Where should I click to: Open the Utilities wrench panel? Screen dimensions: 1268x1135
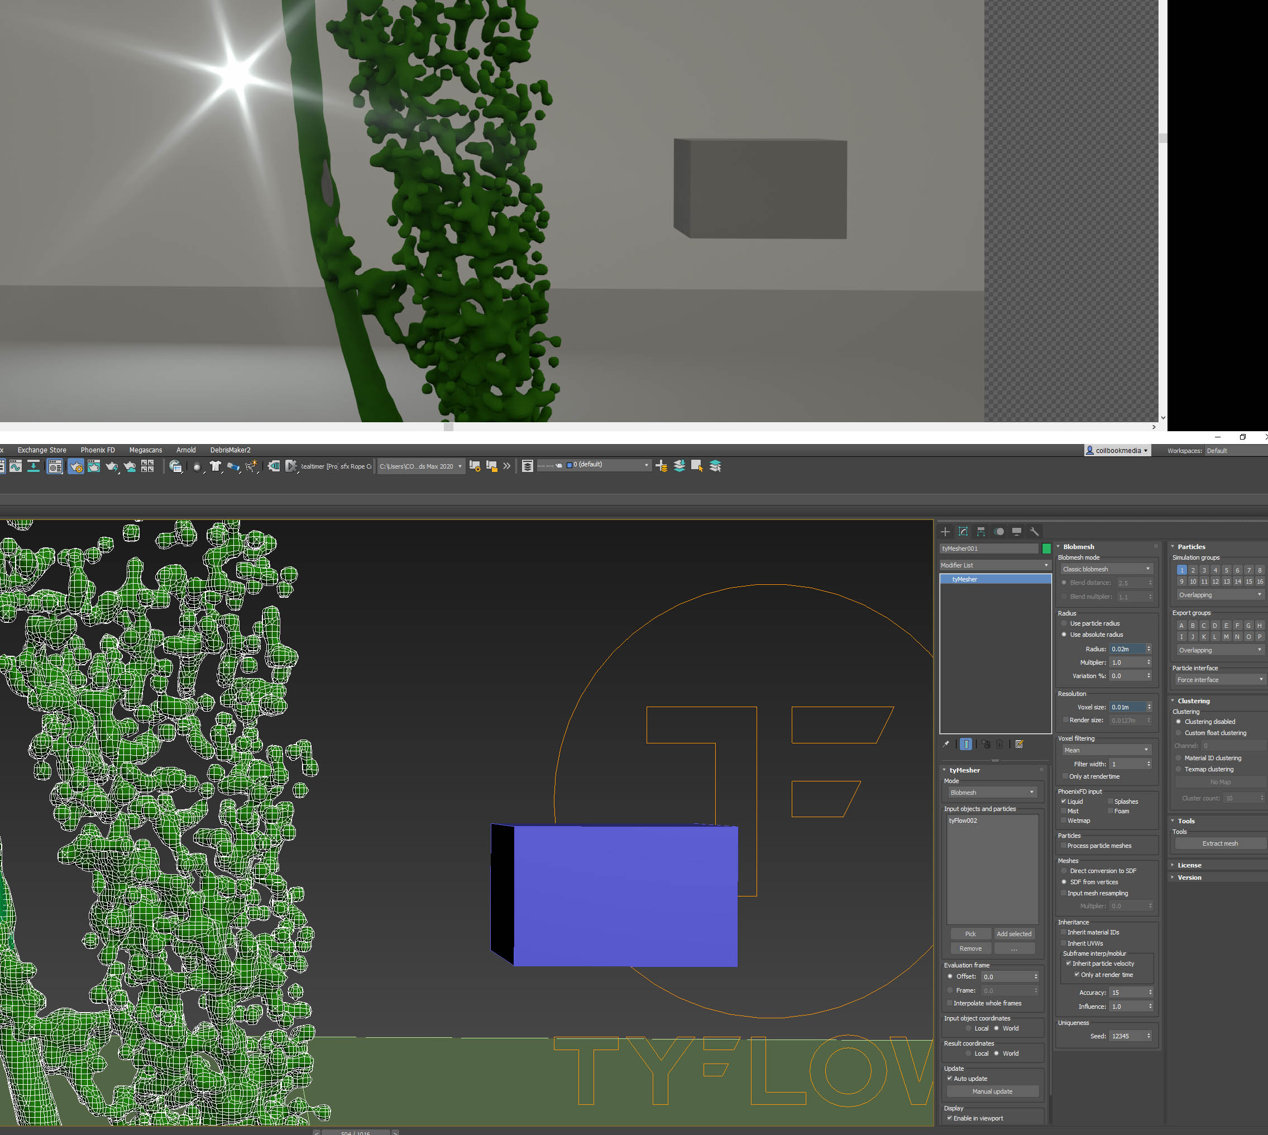1035,532
